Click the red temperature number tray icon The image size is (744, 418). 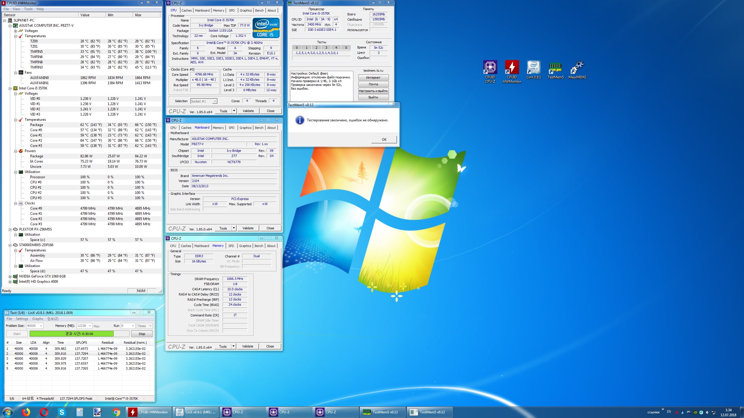(x=677, y=412)
